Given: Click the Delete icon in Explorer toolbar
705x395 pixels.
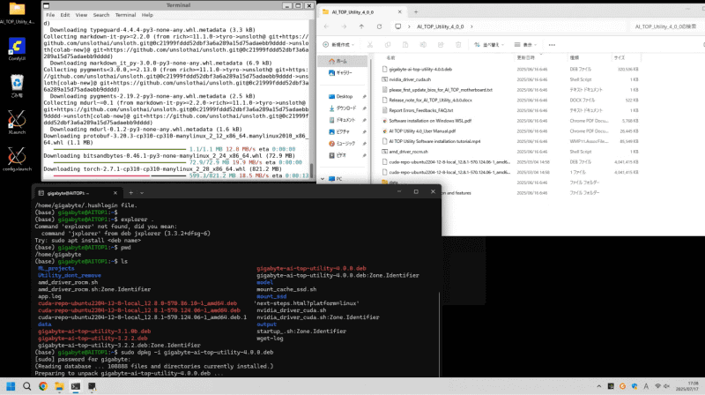Looking at the screenshot, I should (458, 45).
